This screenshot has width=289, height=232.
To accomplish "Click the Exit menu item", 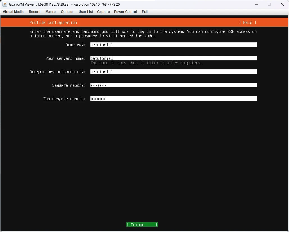I will (x=145, y=12).
